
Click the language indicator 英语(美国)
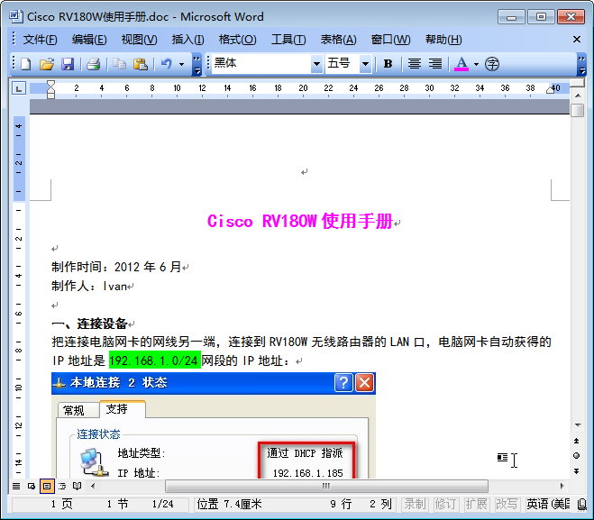(547, 504)
